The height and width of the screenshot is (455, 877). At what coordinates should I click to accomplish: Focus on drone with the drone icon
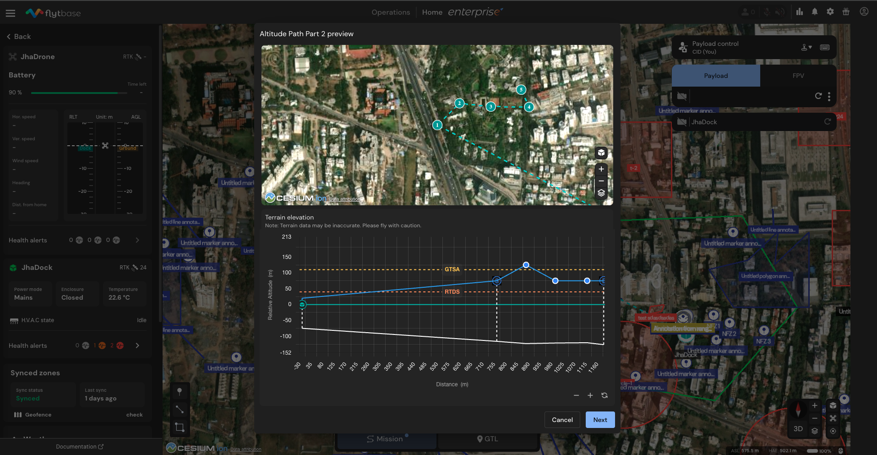coord(833,418)
